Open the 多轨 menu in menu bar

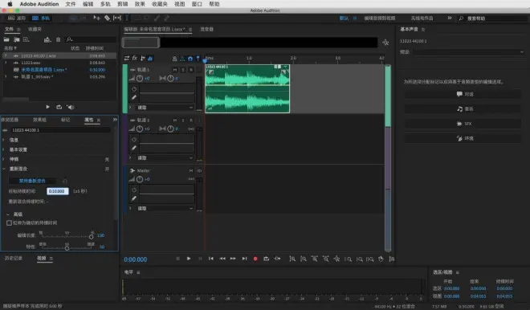(x=105, y=4)
